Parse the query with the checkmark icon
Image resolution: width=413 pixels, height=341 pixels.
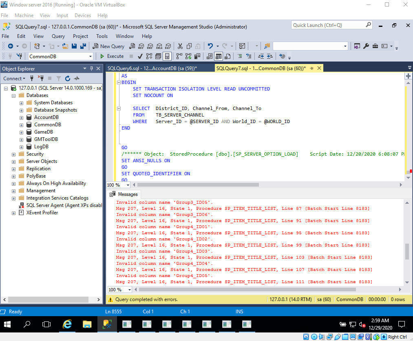point(140,56)
